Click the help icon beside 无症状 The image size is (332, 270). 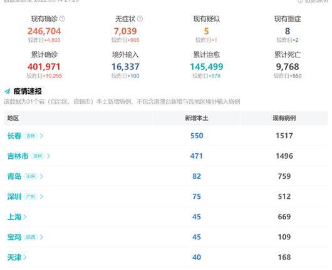point(140,19)
